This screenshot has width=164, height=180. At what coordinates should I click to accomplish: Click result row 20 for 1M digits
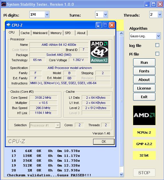[46, 170]
